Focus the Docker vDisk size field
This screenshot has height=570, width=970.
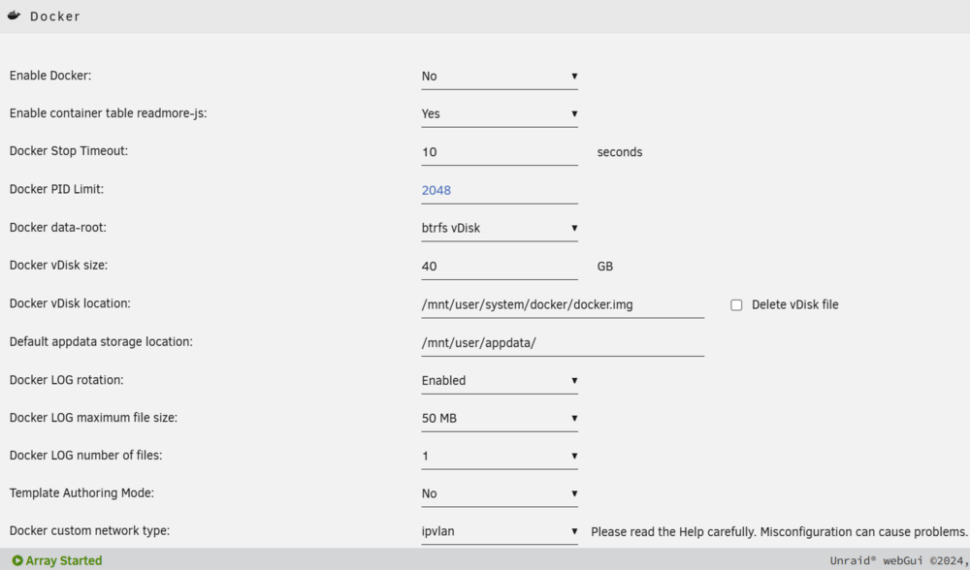(x=500, y=267)
